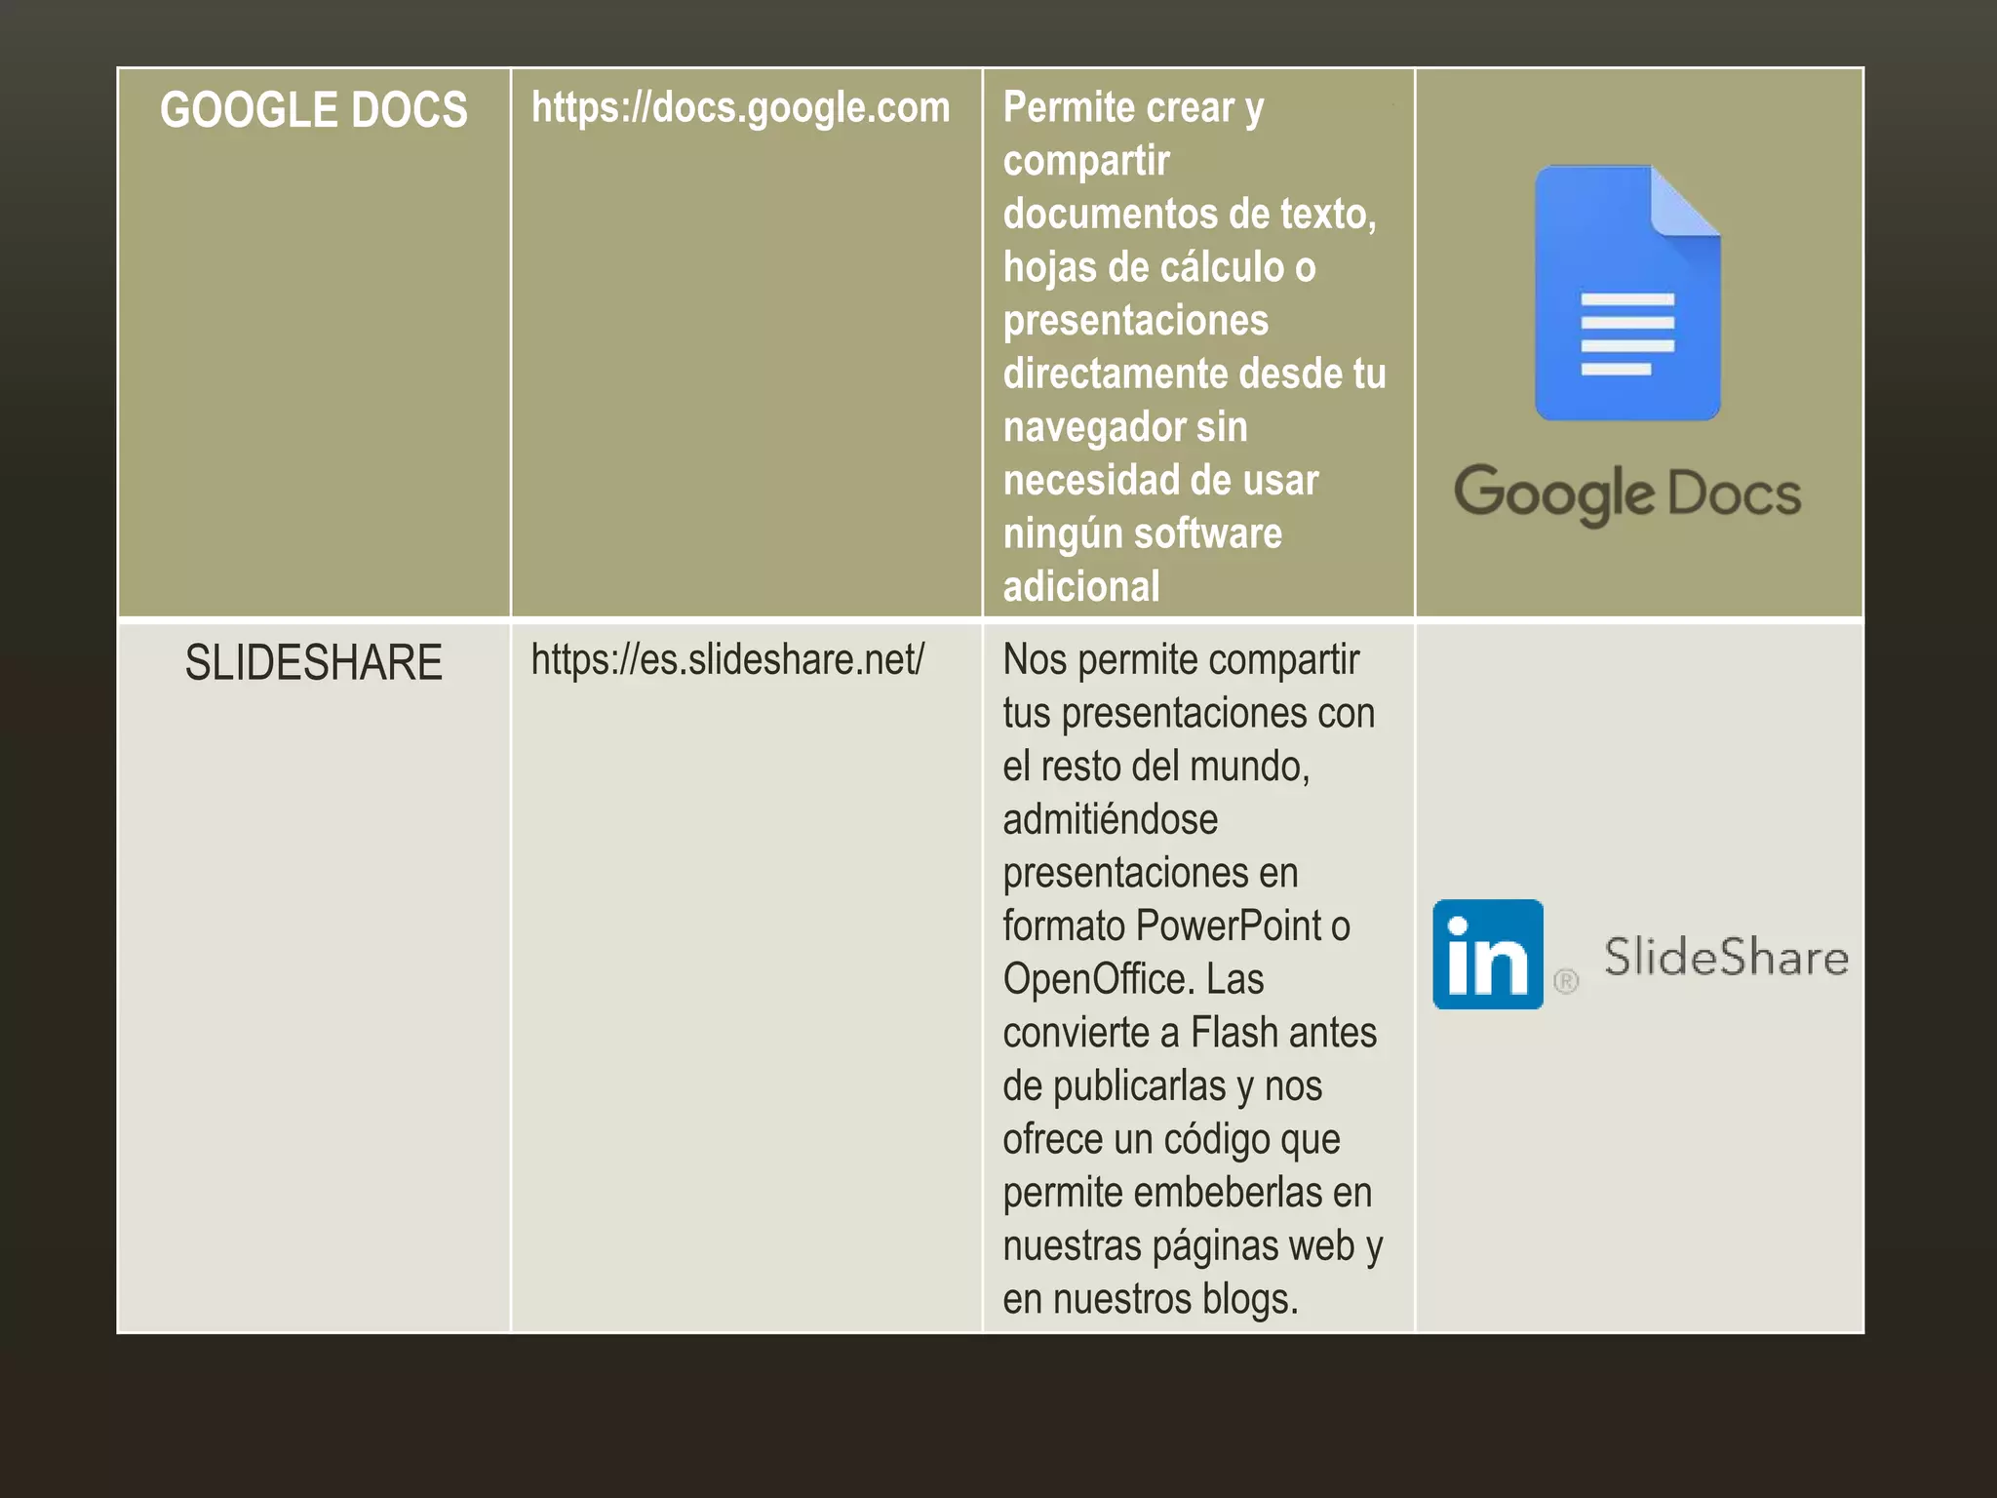Click the line 'convierte a Flash antes'
The image size is (1997, 1498).
pos(1190,1032)
